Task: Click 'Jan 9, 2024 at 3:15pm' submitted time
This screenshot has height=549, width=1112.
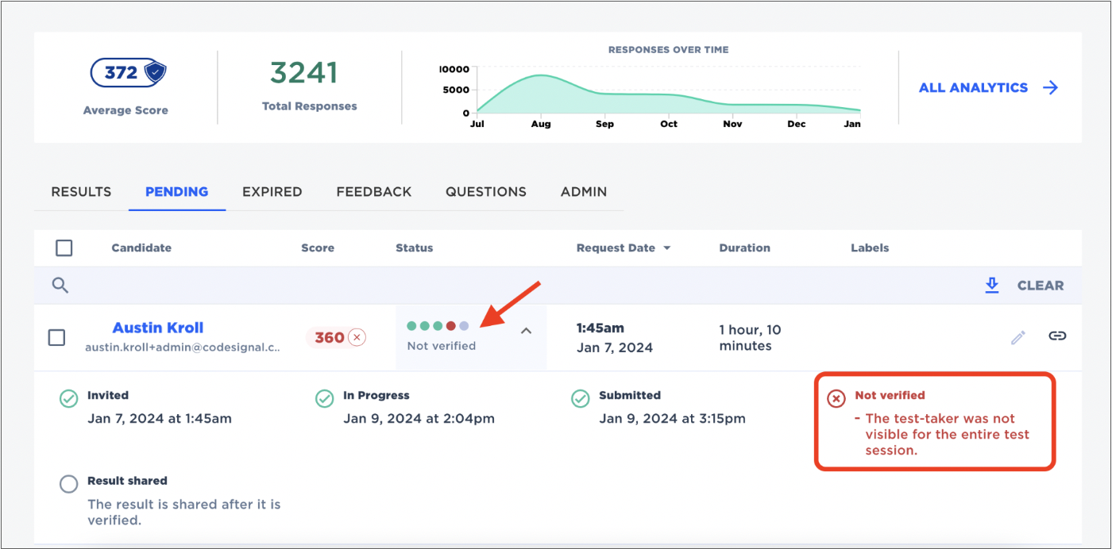Action: [x=672, y=419]
